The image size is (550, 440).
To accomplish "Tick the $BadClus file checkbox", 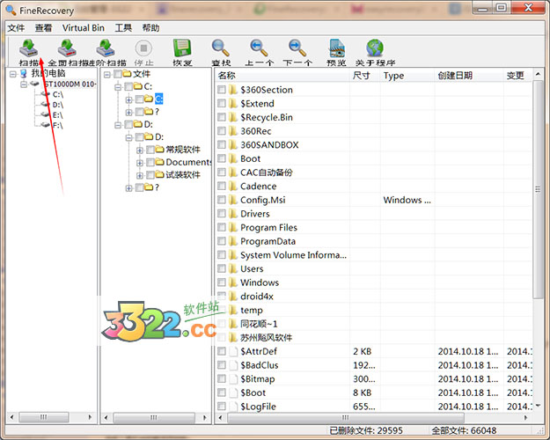I will tap(222, 365).
